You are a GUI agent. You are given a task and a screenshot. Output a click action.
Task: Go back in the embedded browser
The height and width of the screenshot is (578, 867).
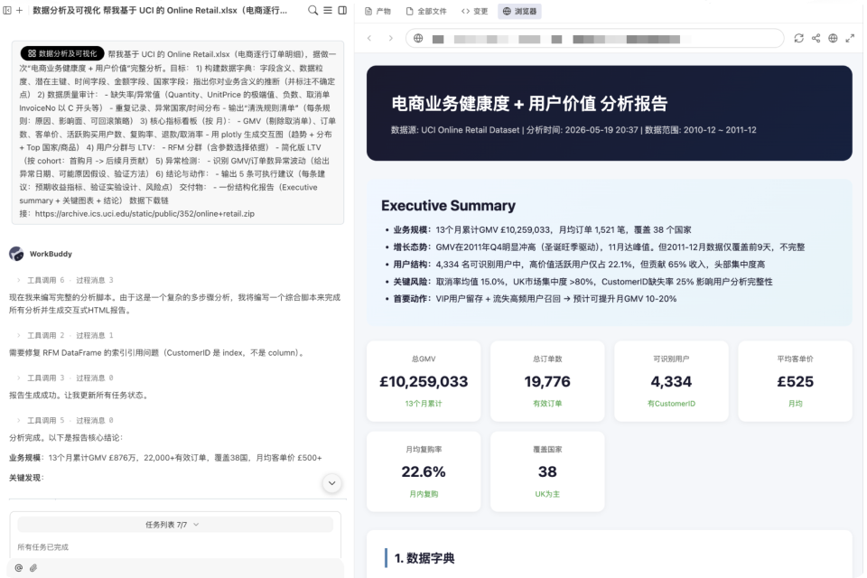(369, 38)
